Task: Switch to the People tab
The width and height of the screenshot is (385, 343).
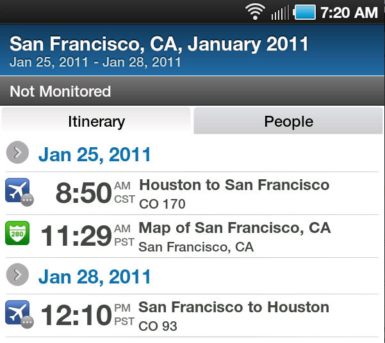Action: coord(288,121)
